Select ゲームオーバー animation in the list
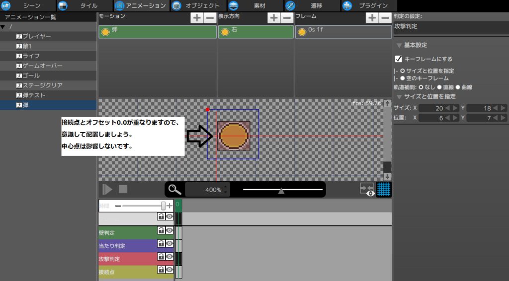The image size is (509, 281). pyautogui.click(x=48, y=66)
